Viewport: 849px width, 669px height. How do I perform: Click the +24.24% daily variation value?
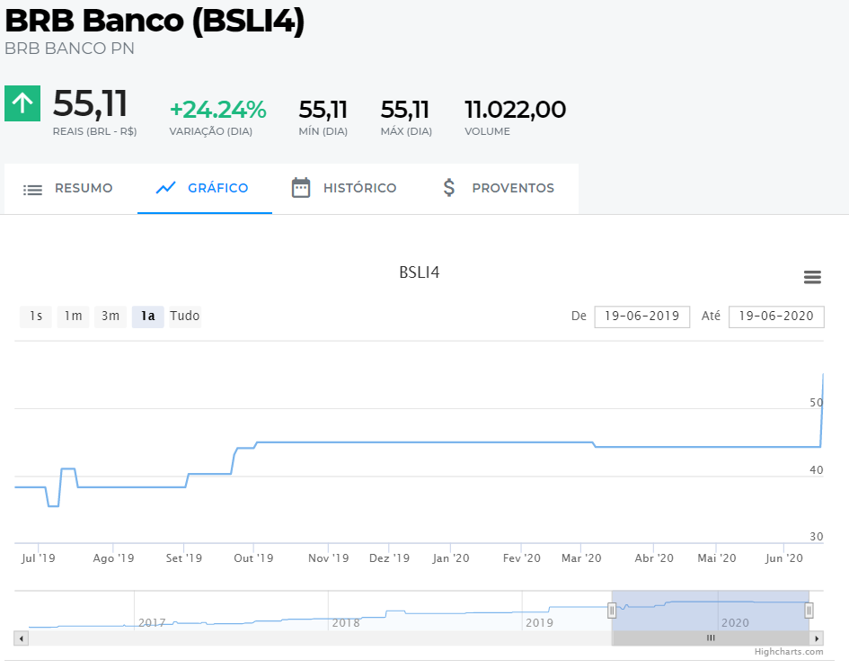pyautogui.click(x=218, y=110)
